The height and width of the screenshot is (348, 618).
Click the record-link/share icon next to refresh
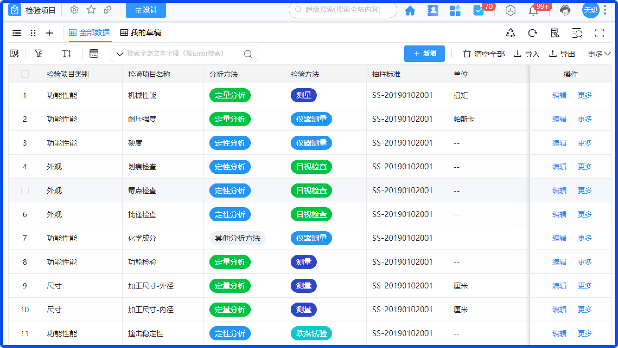[555, 33]
